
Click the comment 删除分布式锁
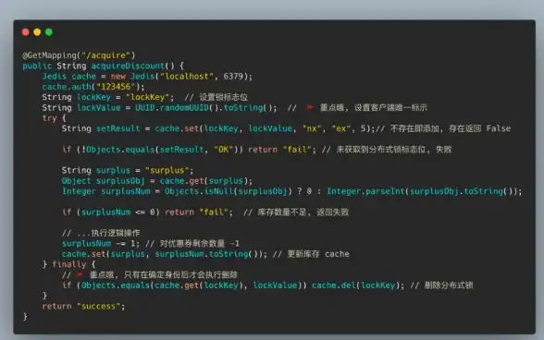click(x=441, y=285)
